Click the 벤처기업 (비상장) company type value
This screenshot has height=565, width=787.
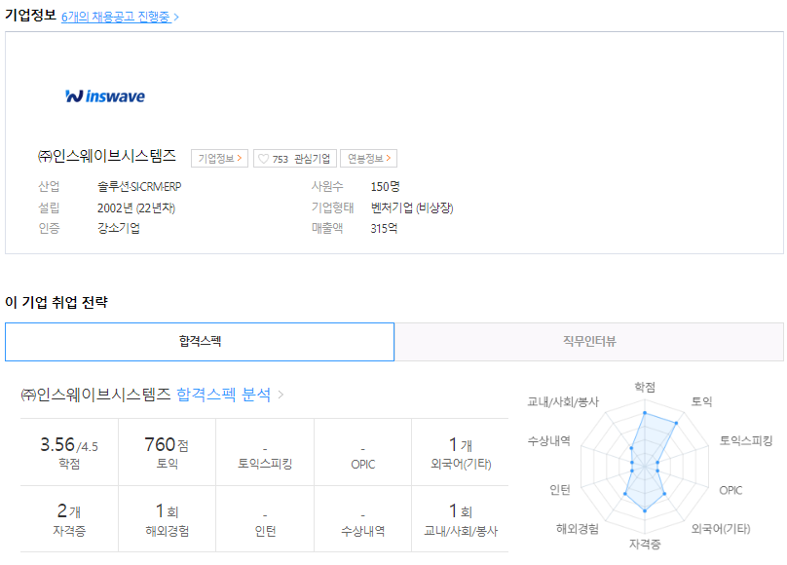[412, 207]
